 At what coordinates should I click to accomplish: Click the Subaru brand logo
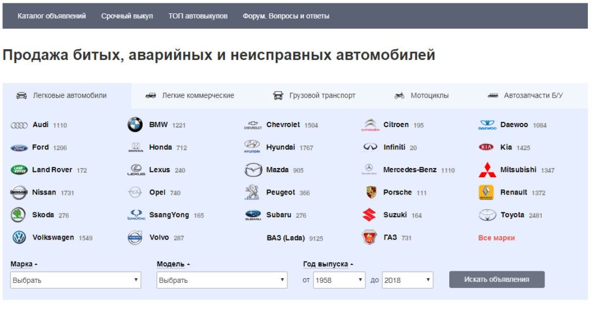pyautogui.click(x=253, y=215)
